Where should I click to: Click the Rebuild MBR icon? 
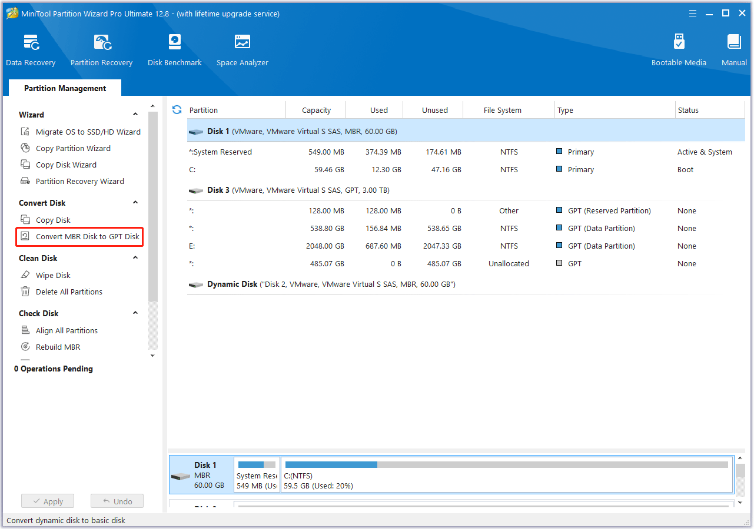tap(25, 347)
